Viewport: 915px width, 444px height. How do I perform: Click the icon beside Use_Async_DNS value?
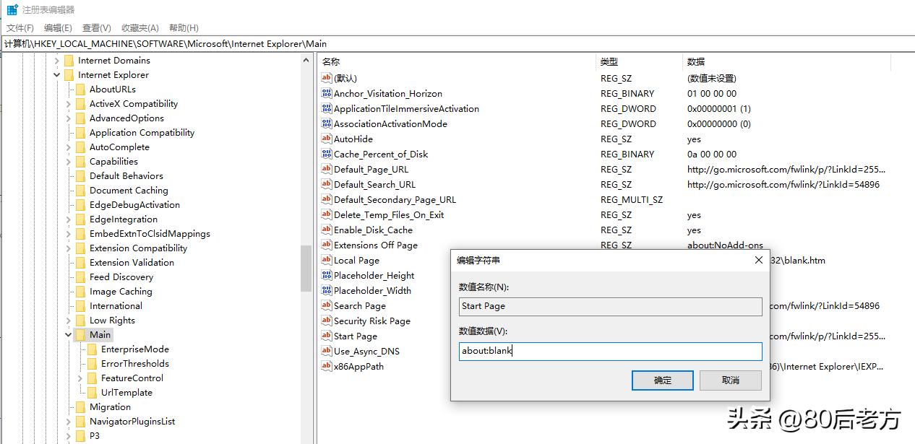tap(327, 351)
